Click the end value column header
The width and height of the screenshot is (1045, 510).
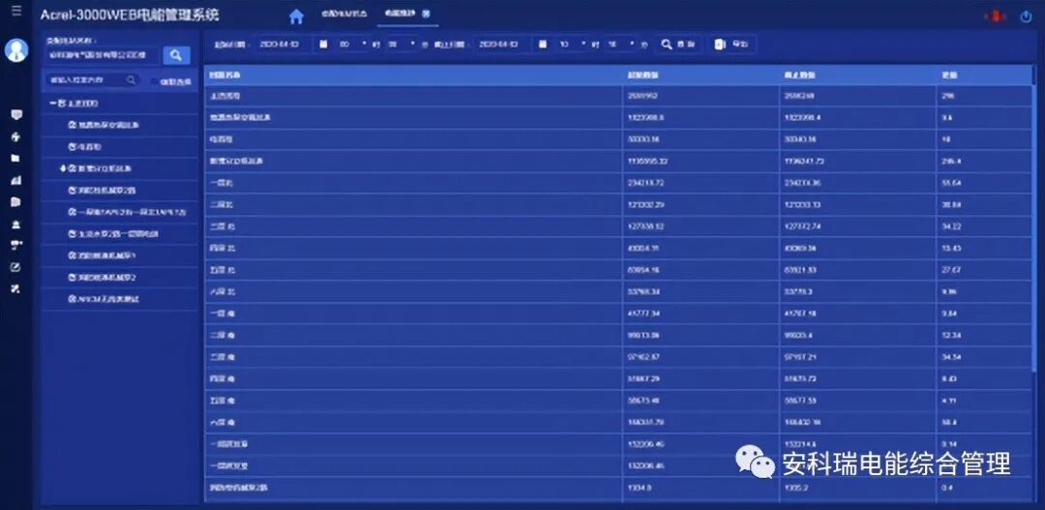(x=857, y=75)
